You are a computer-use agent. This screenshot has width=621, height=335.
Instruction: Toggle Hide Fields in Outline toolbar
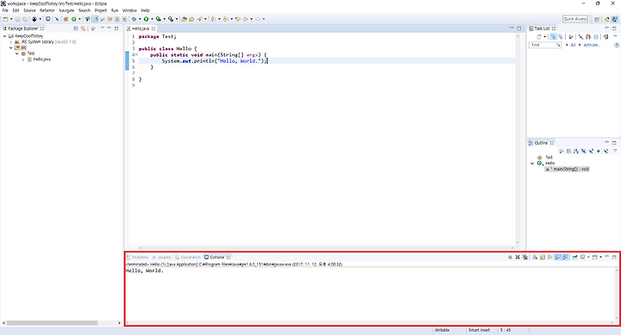coord(583,151)
